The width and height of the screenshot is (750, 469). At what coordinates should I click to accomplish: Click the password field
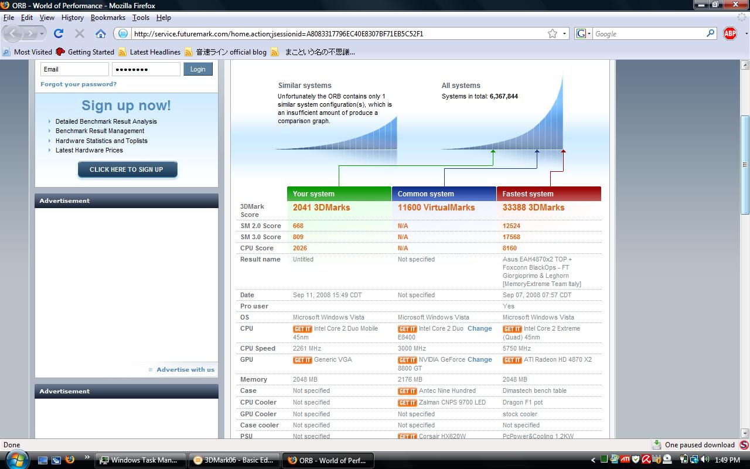tap(146, 69)
